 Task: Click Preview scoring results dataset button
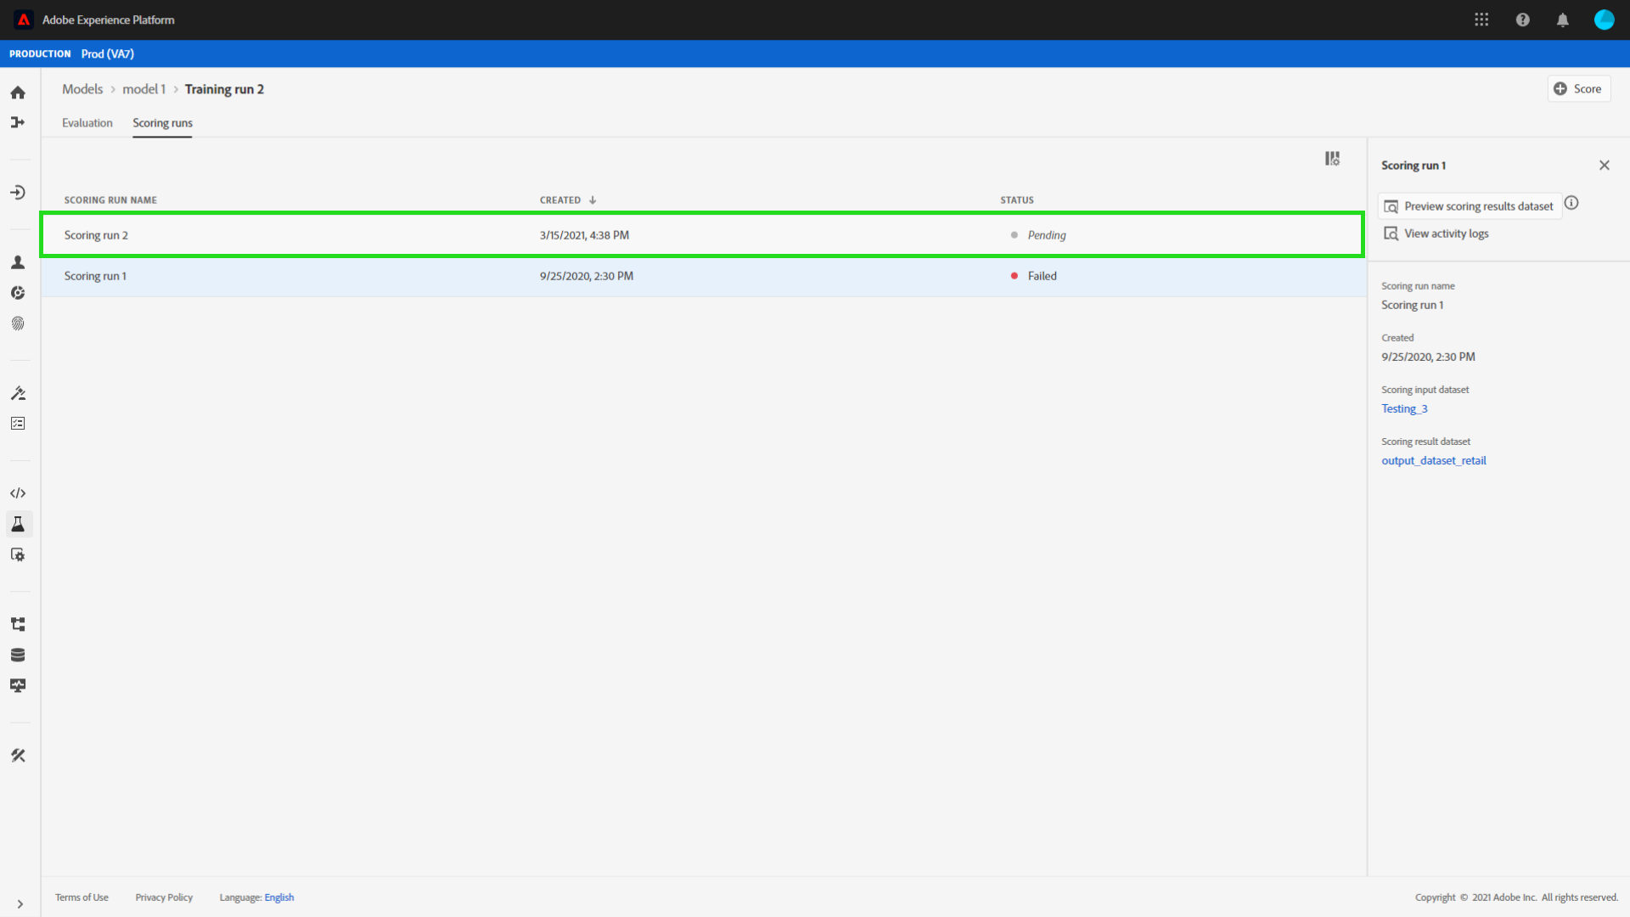(1469, 206)
